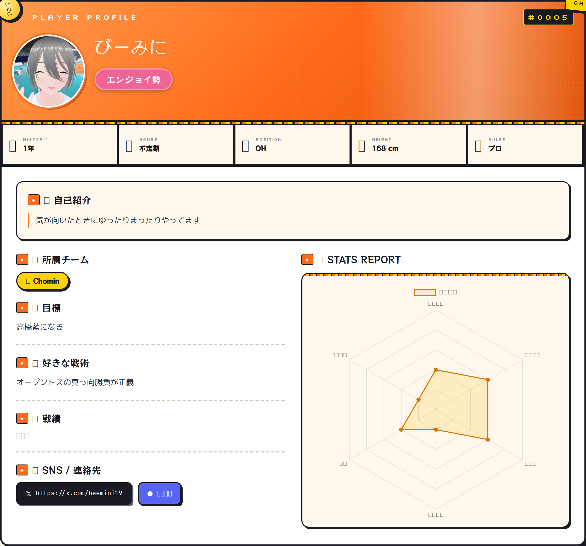Select the POSITION OH stat card

(x=292, y=144)
